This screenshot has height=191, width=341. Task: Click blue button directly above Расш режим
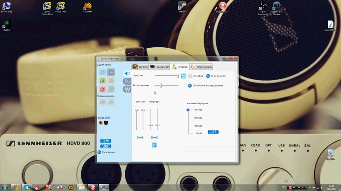coord(106,146)
